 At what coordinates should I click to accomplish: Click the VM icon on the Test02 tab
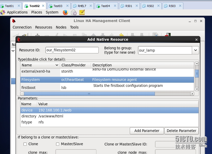click(26, 6)
